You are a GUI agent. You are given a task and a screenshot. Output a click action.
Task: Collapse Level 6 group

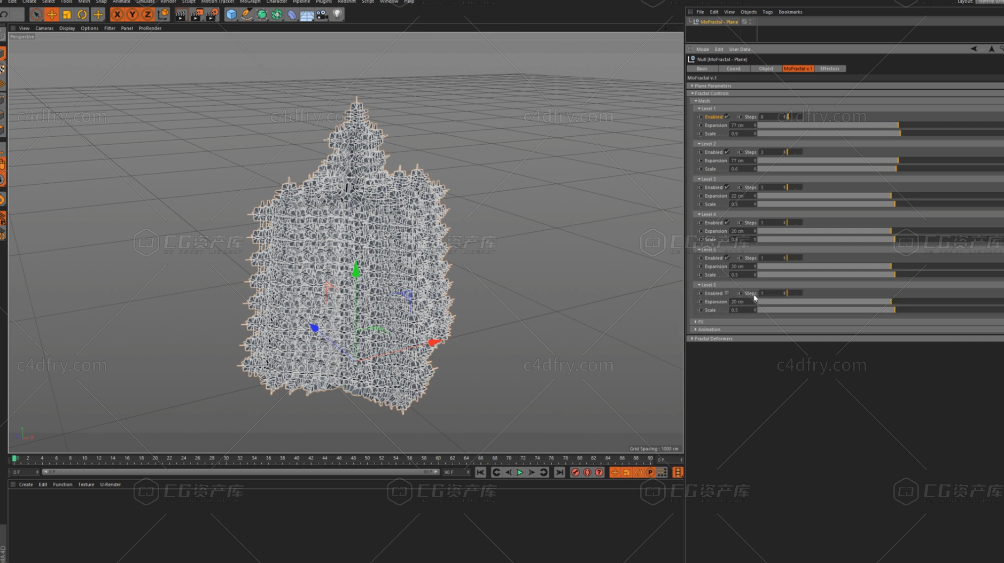click(699, 285)
